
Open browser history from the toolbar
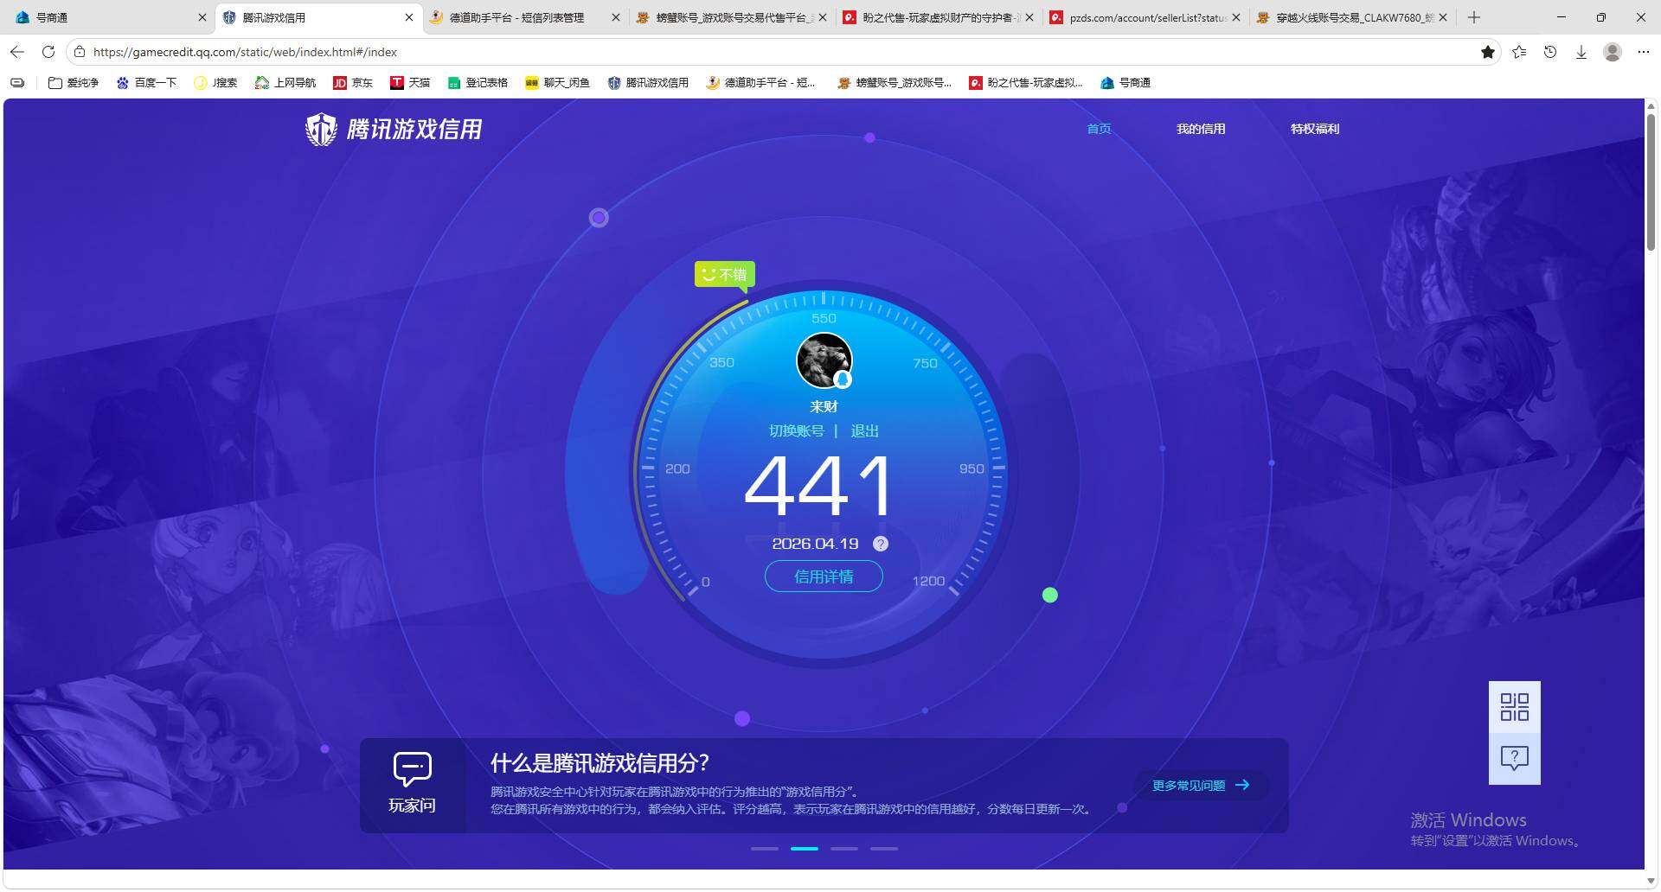coord(1549,52)
